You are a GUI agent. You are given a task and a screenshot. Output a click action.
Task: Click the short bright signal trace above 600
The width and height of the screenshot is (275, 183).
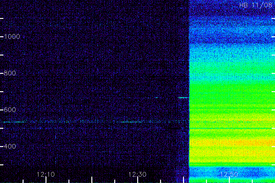click(x=184, y=98)
